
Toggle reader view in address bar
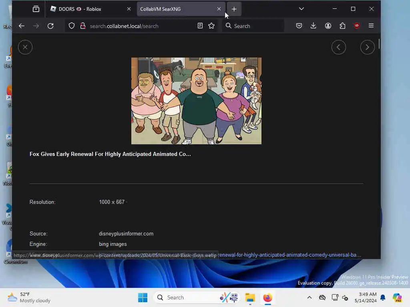[200, 26]
